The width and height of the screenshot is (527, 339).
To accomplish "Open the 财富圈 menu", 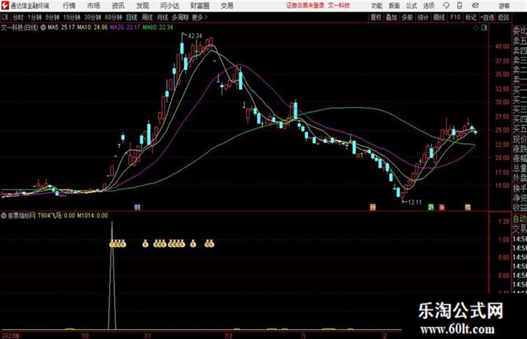I will (x=200, y=6).
